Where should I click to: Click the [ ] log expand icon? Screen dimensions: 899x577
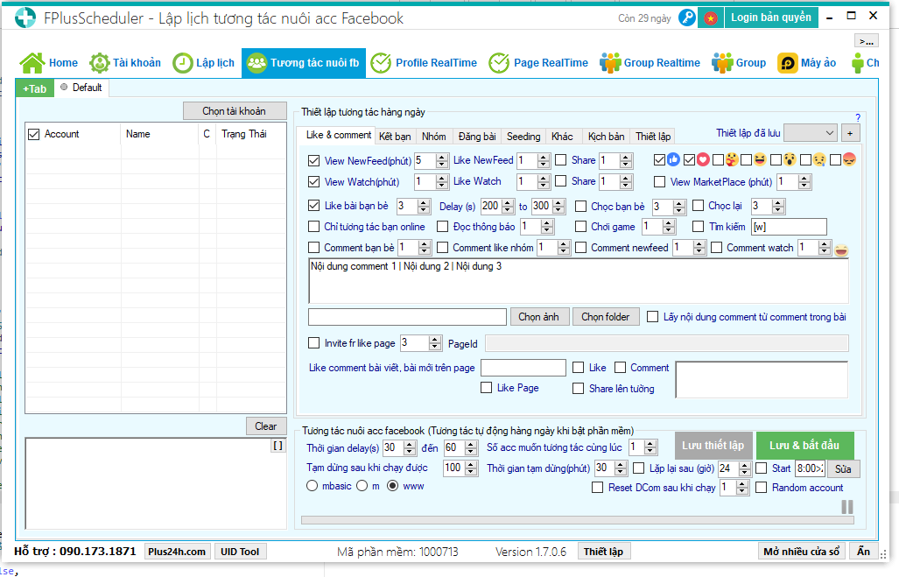click(x=278, y=446)
